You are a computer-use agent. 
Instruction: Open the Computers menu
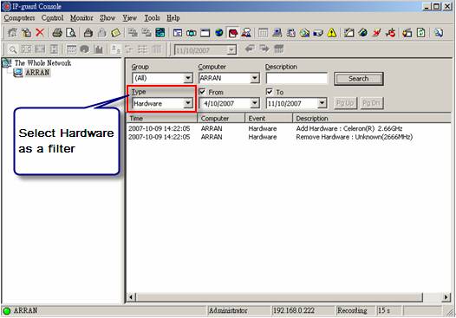coord(19,18)
